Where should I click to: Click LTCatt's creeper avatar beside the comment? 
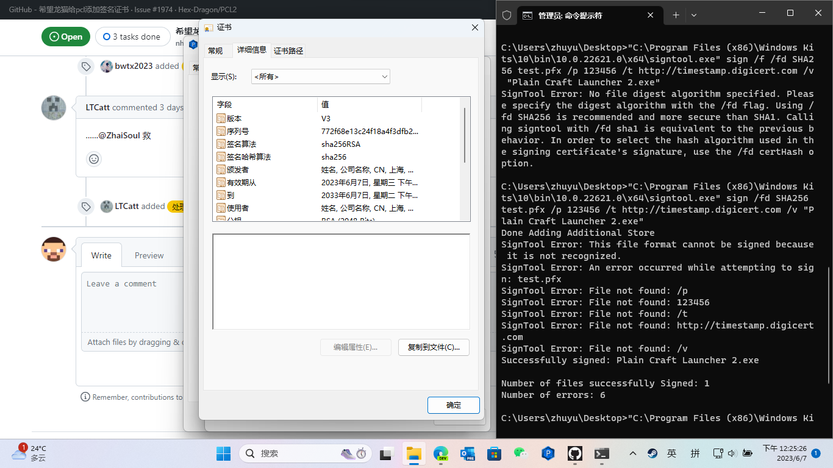pyautogui.click(x=54, y=108)
